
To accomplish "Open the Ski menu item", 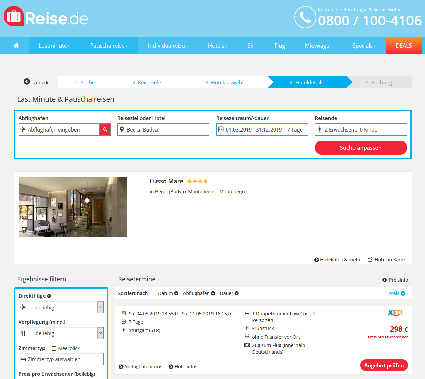I will [251, 46].
